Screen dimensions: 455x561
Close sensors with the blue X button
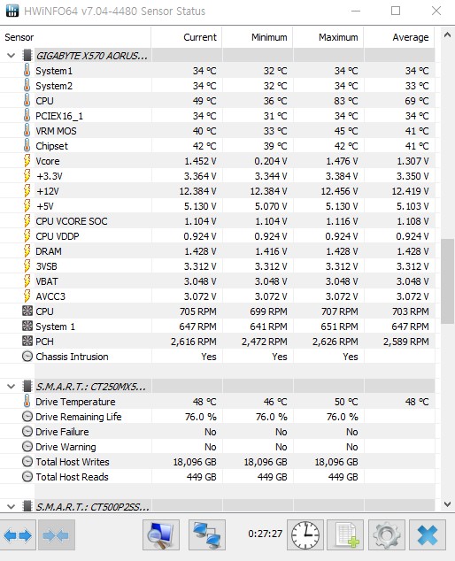click(x=428, y=535)
